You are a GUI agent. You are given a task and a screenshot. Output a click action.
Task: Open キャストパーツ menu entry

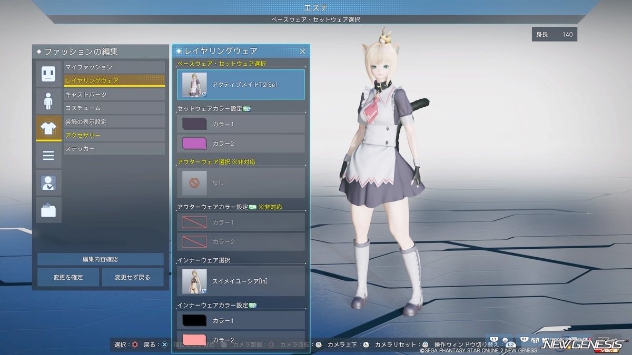pos(114,95)
